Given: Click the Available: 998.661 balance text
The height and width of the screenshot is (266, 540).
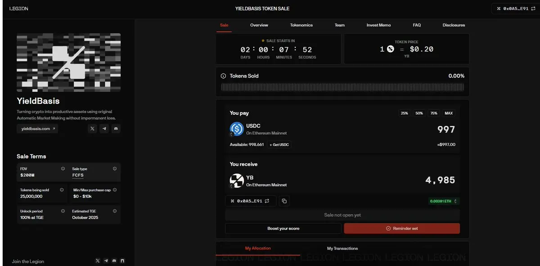Looking at the screenshot, I should pos(247,144).
